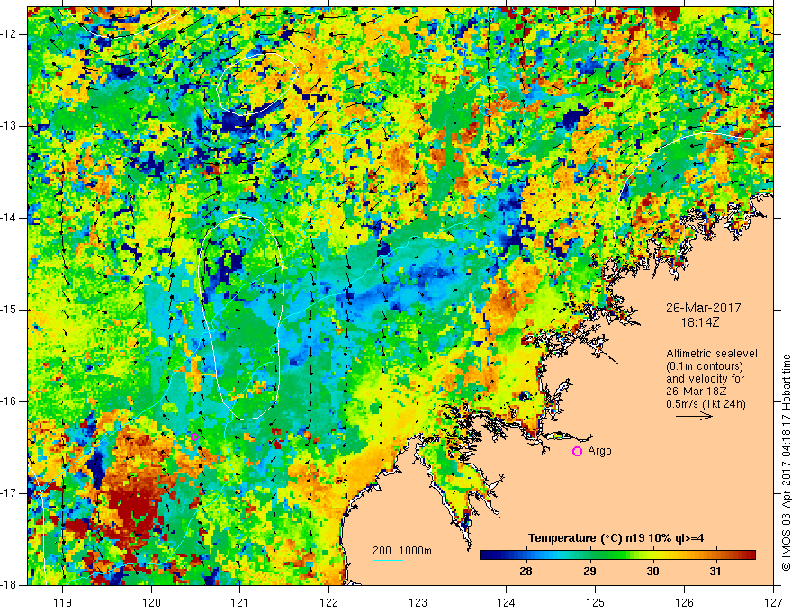Click the 'Altimetric sealevel' caption line

pos(712,354)
